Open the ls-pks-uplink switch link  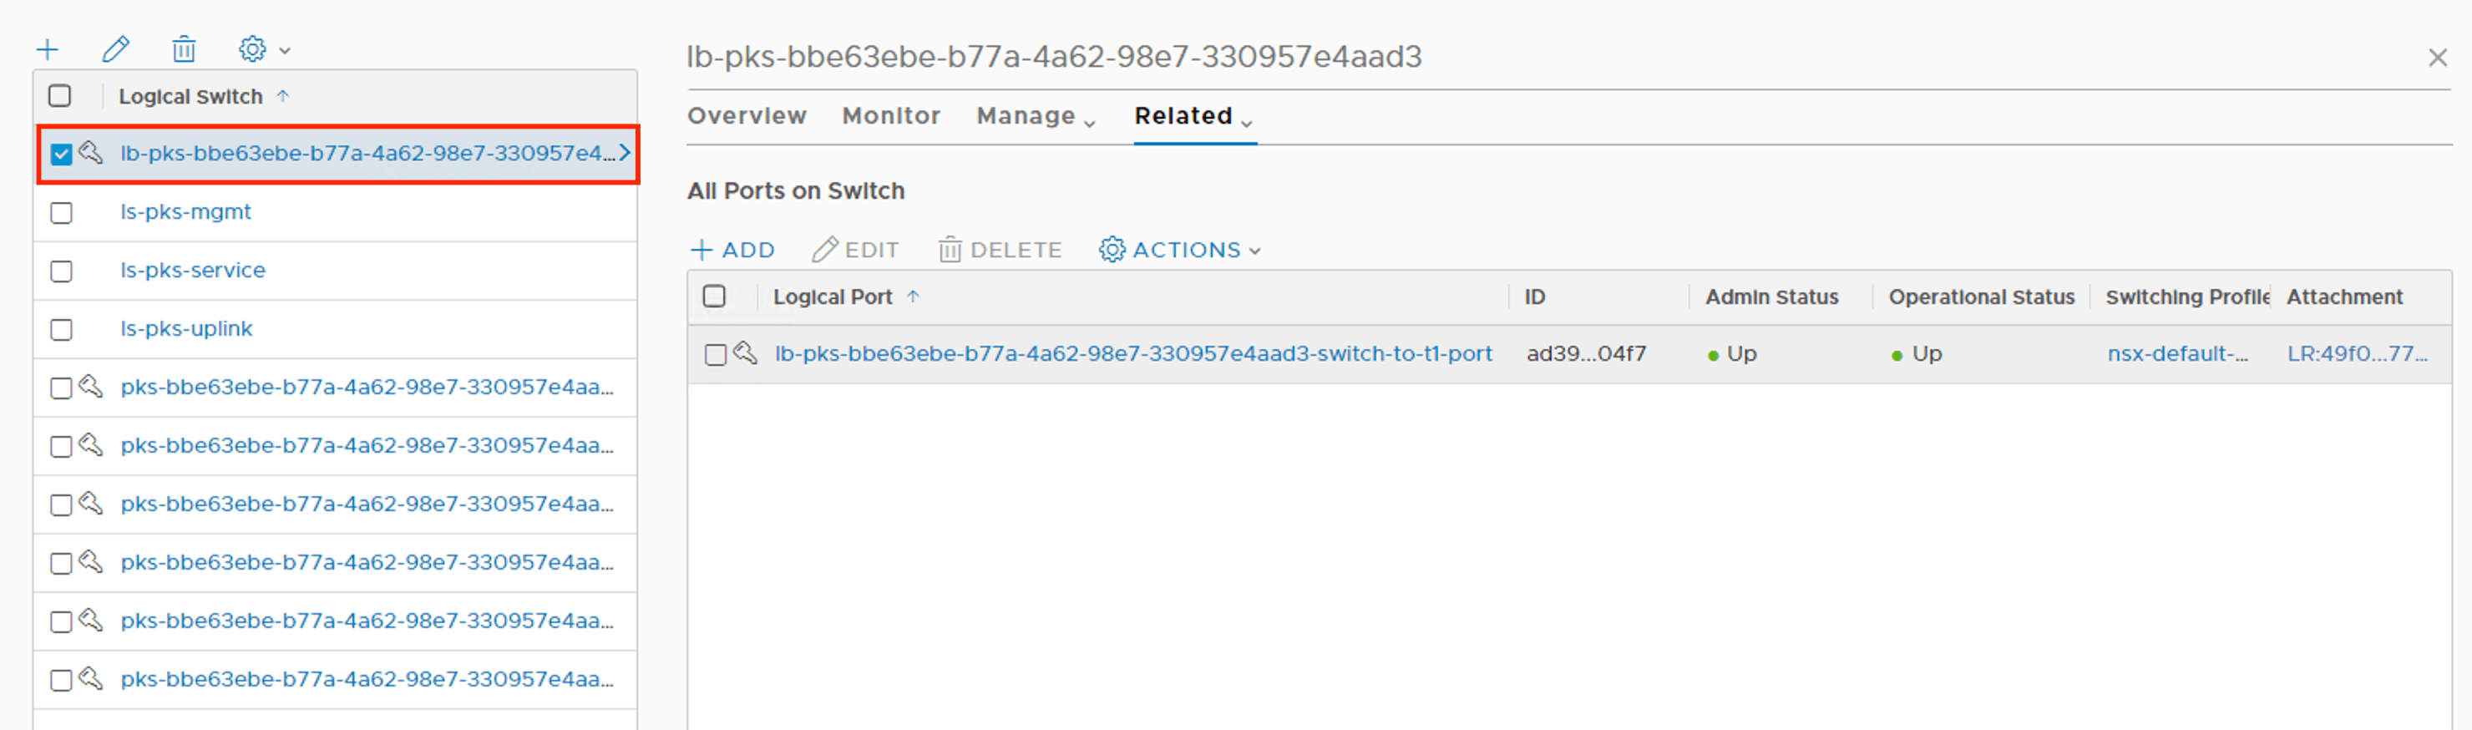click(x=186, y=329)
